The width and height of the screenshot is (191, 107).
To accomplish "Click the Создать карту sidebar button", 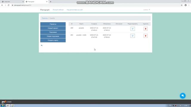I will pyautogui.click(x=53, y=40).
